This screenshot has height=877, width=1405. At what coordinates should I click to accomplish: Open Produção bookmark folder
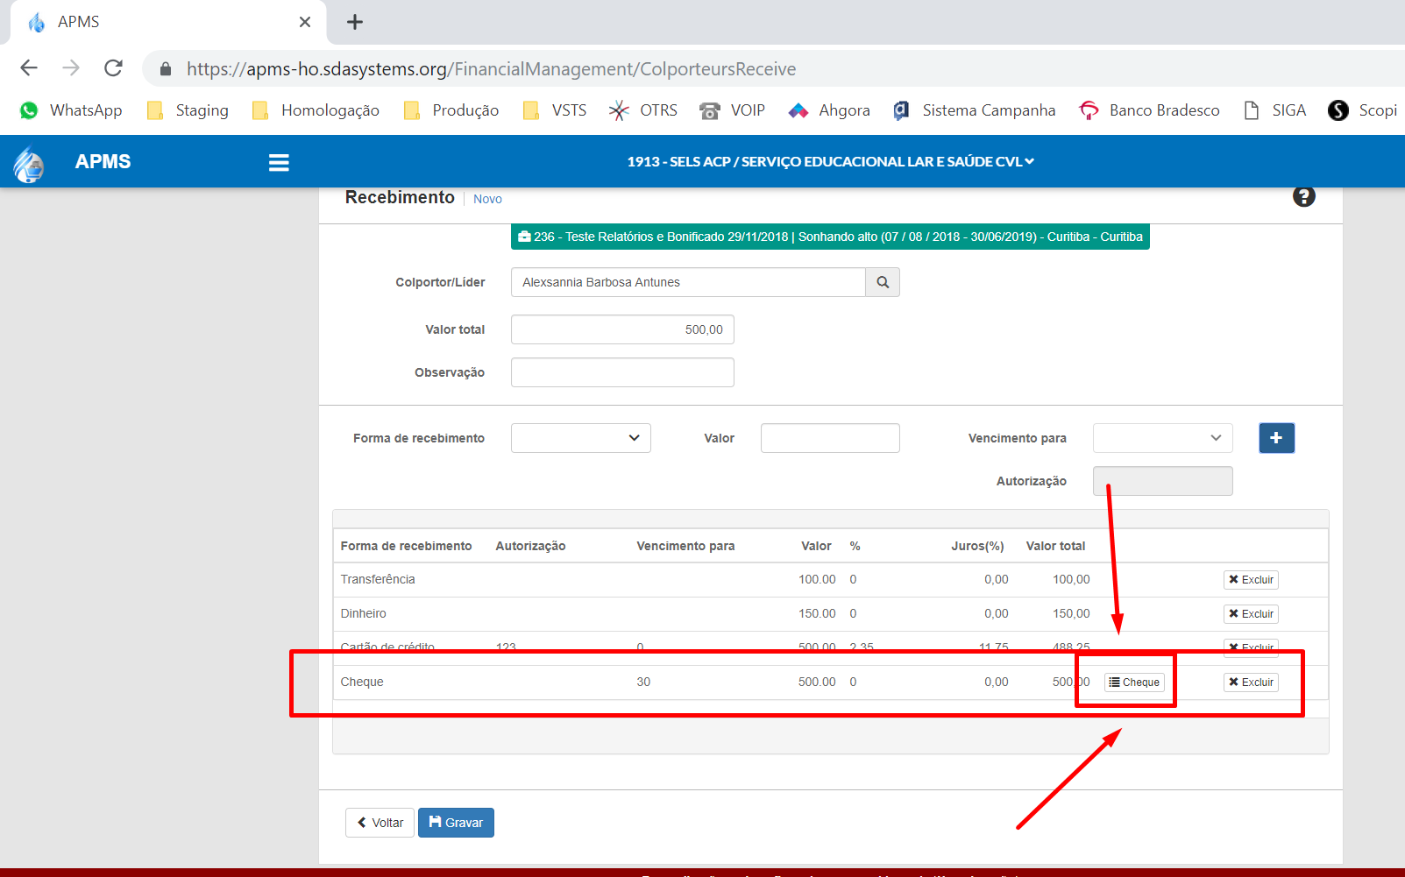point(451,110)
